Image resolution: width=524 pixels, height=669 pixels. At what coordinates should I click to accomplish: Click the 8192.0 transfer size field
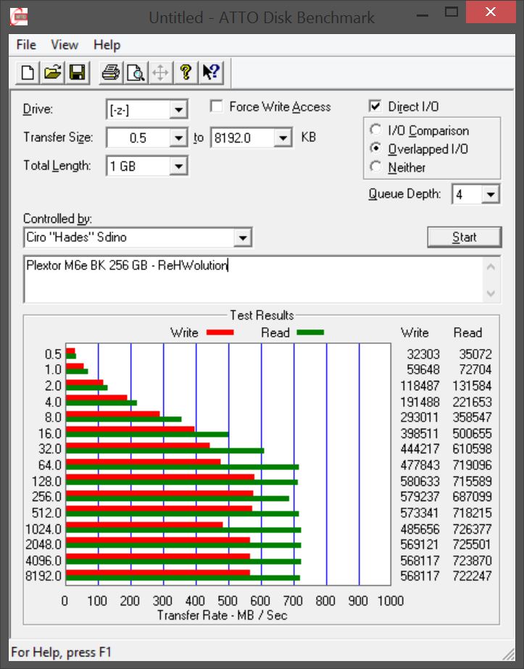(x=242, y=138)
